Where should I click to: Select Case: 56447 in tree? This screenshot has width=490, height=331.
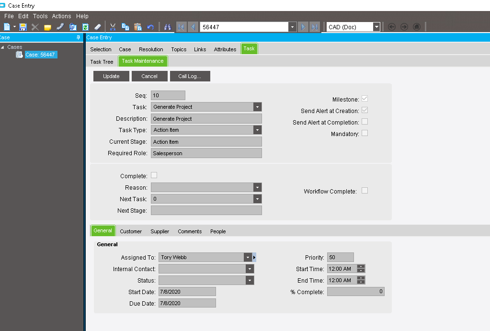click(40, 55)
